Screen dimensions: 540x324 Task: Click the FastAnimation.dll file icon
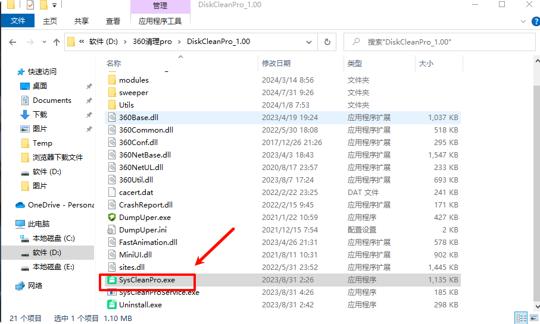coord(112,242)
